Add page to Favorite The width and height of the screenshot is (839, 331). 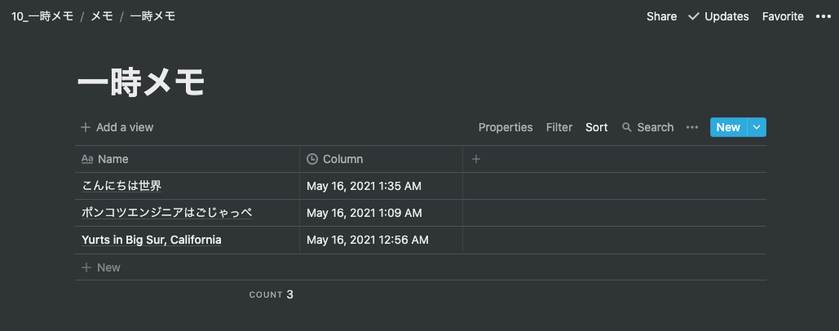tap(783, 16)
